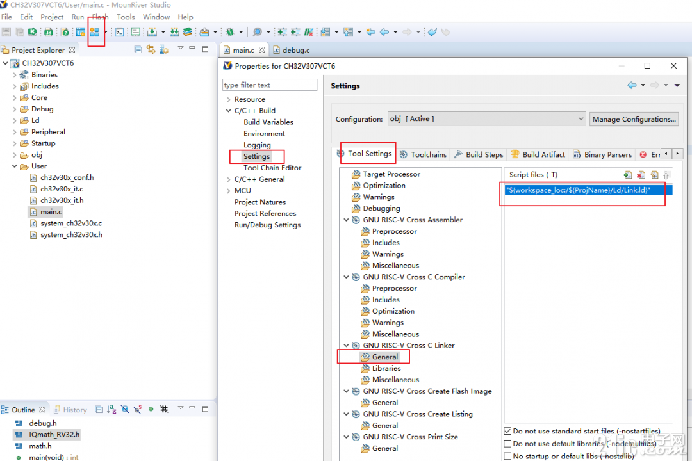Open the Tools menu

[x=126, y=17]
